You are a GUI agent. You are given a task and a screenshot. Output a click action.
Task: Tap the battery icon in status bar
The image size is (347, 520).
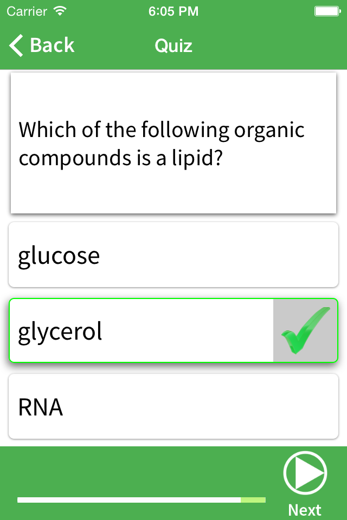[327, 10]
